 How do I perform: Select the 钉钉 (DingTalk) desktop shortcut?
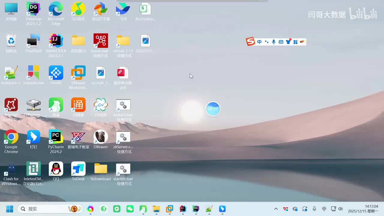(34, 139)
